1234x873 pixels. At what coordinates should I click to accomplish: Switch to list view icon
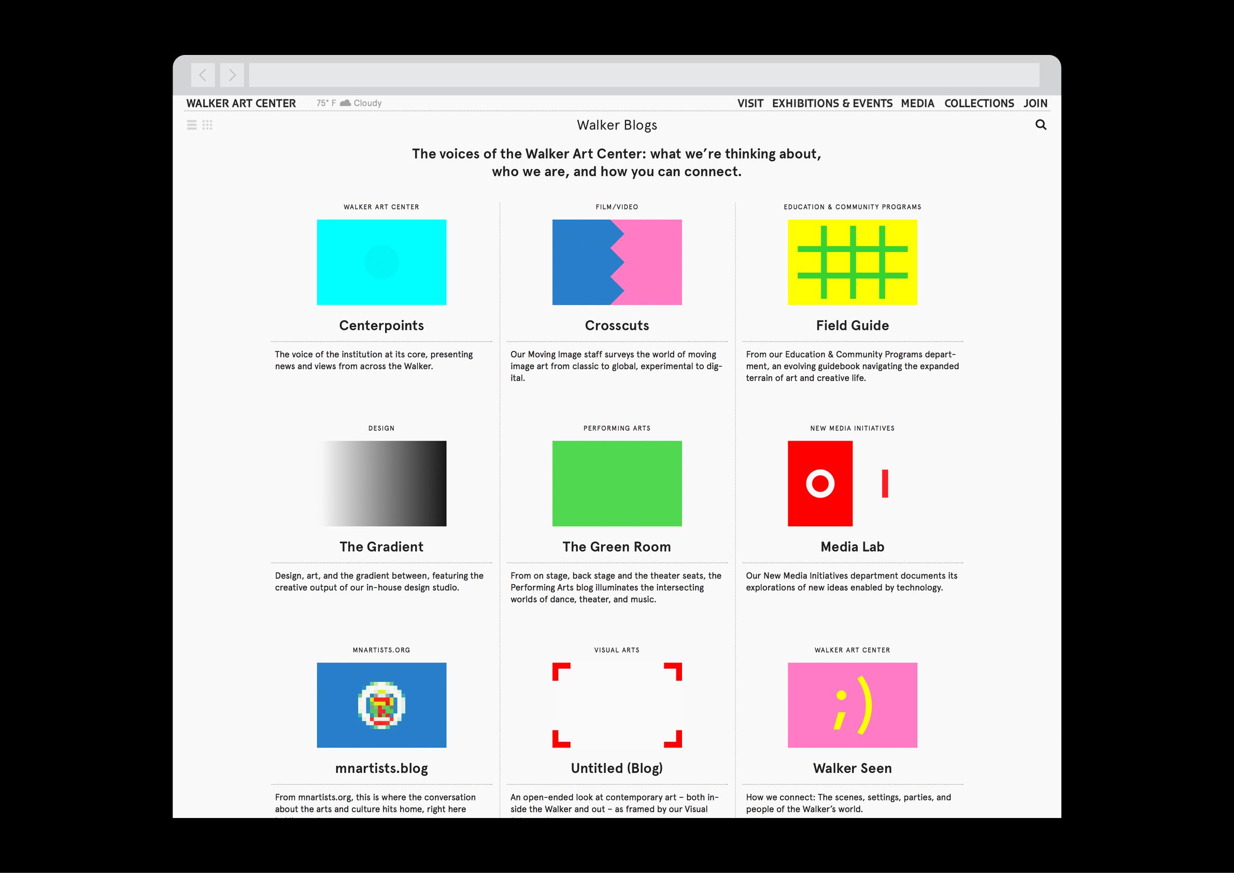pos(191,125)
